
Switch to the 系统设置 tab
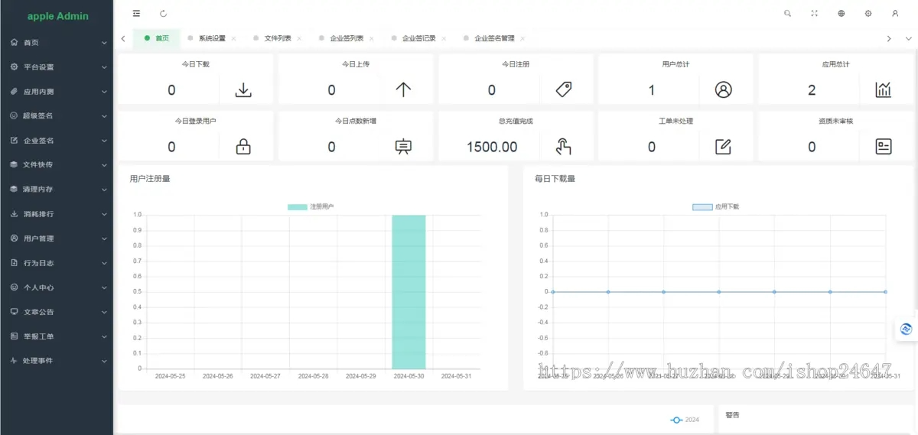coord(212,38)
